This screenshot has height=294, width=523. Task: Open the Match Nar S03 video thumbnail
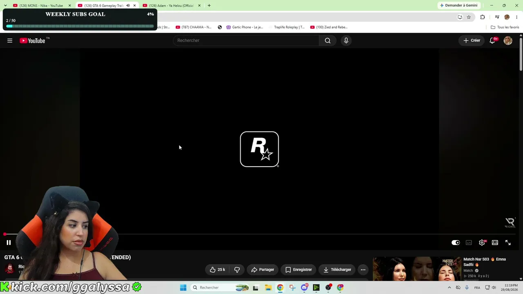coord(417,269)
